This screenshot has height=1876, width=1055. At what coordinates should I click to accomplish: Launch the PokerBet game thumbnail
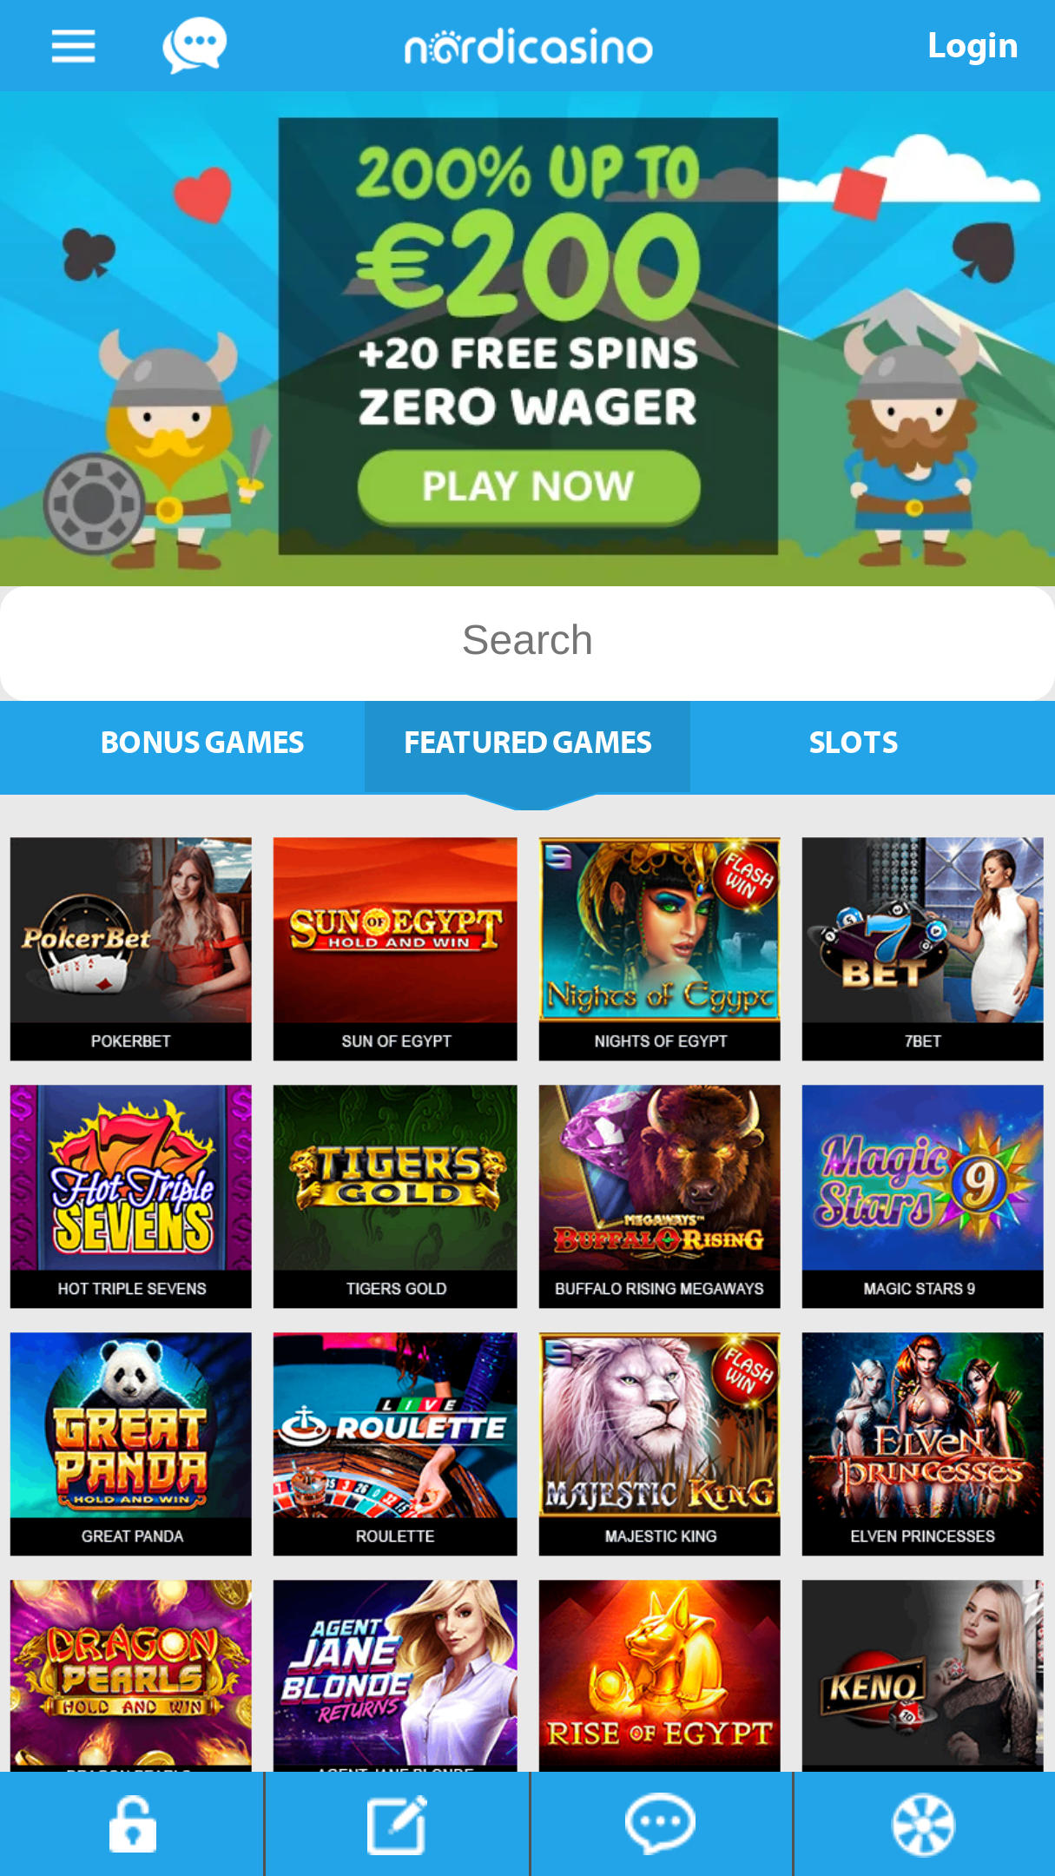click(131, 948)
